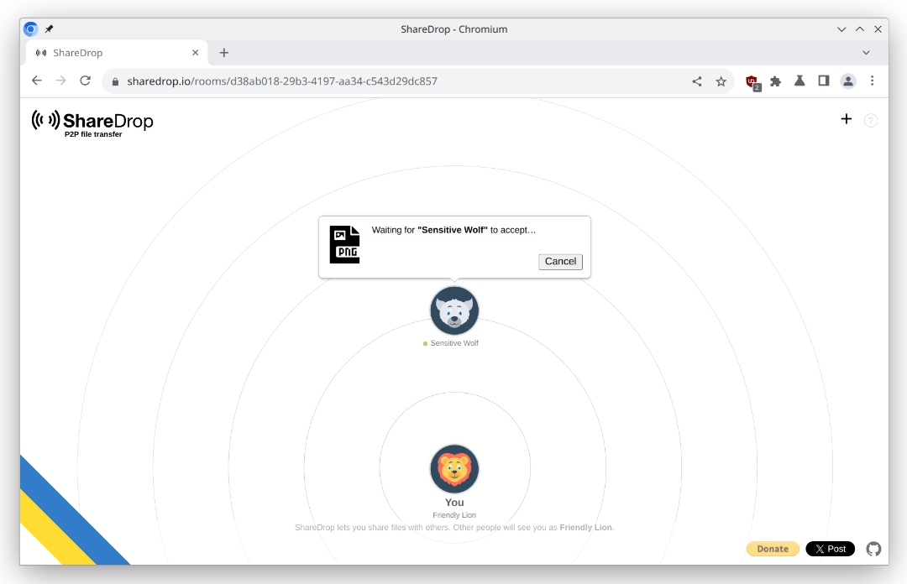907x584 pixels.
Task: Click the PNG file icon in the dialog
Action: (x=344, y=242)
